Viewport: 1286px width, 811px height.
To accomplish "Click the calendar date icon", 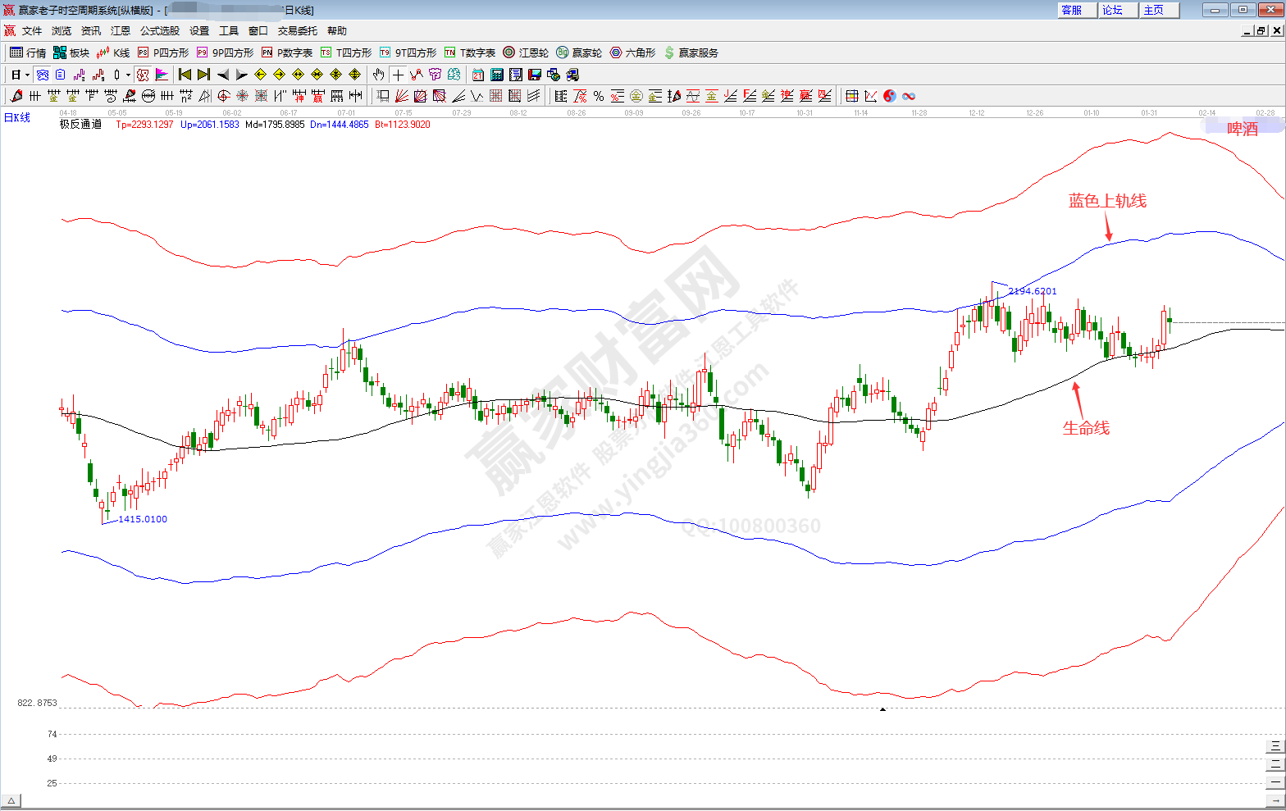I will (x=477, y=75).
